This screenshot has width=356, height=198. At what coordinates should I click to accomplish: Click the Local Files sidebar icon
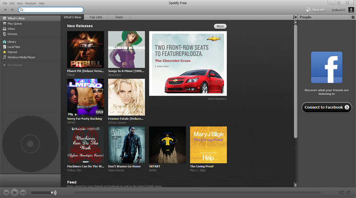[4, 47]
